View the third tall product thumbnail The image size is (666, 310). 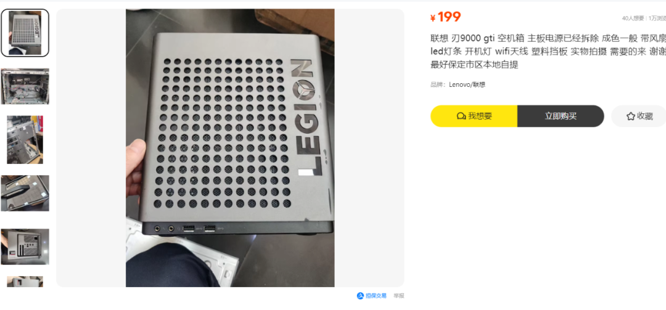tap(25, 140)
